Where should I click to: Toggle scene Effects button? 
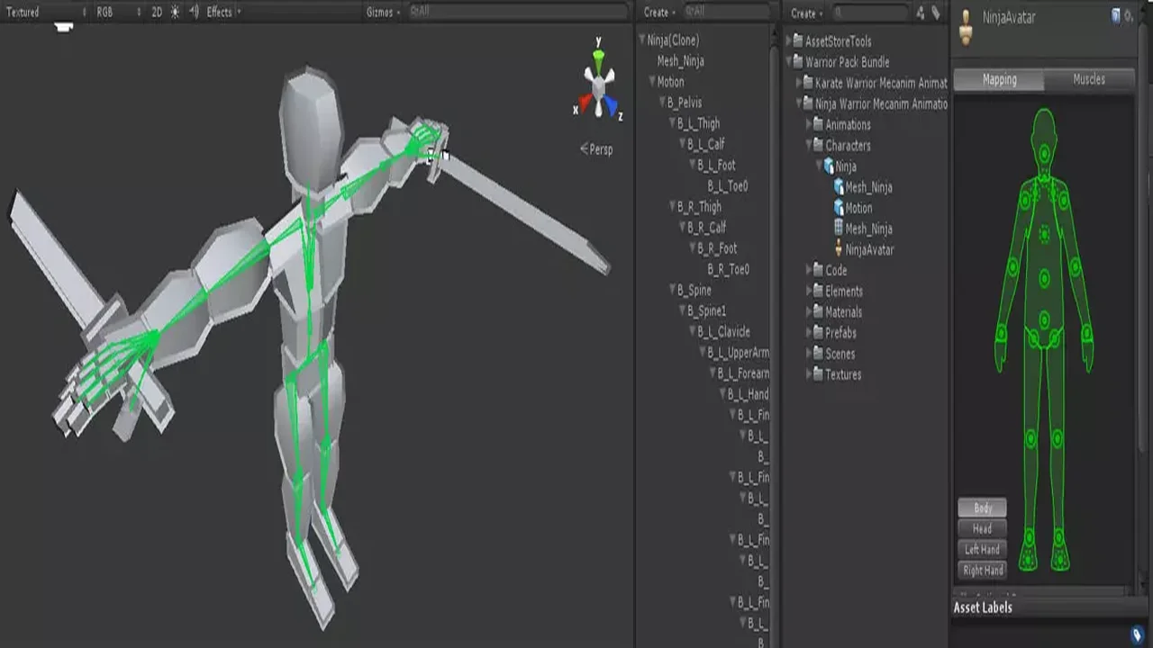(x=219, y=13)
